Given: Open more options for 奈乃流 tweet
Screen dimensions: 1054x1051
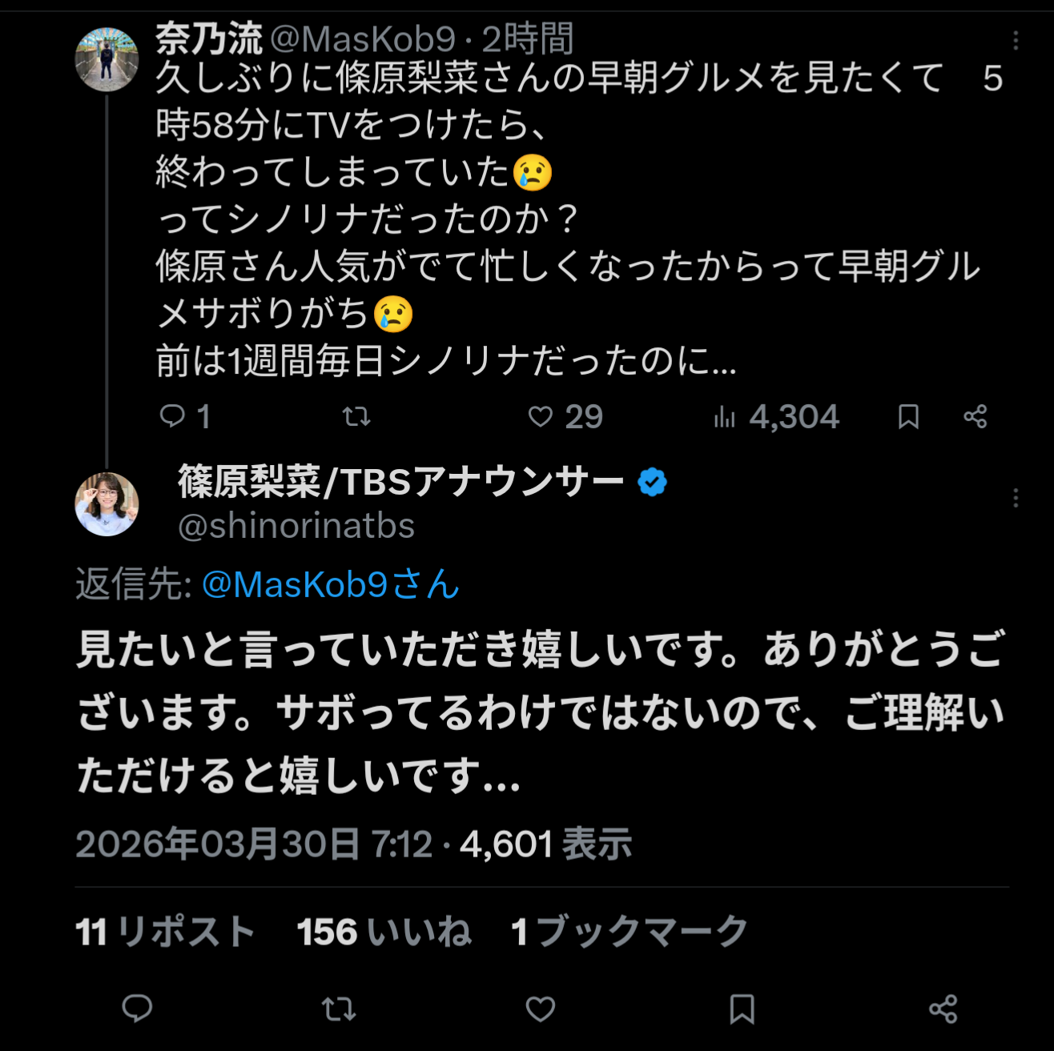Looking at the screenshot, I should 1016,40.
